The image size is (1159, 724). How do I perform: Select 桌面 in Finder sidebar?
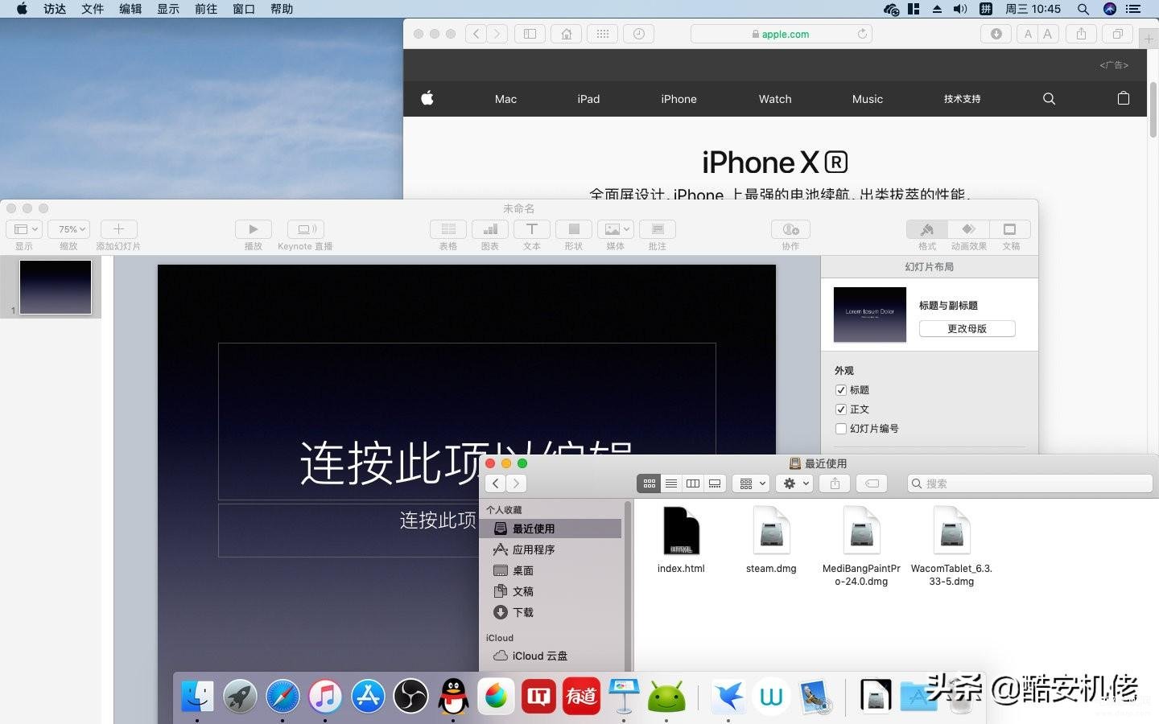pyautogui.click(x=552, y=570)
